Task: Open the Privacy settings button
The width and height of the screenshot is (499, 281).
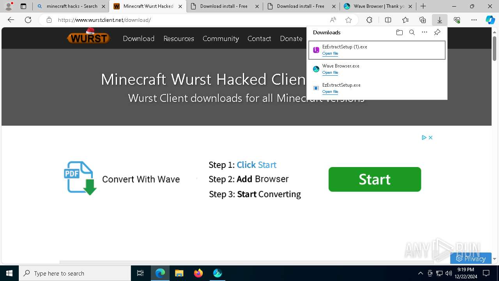Action: click(x=471, y=258)
